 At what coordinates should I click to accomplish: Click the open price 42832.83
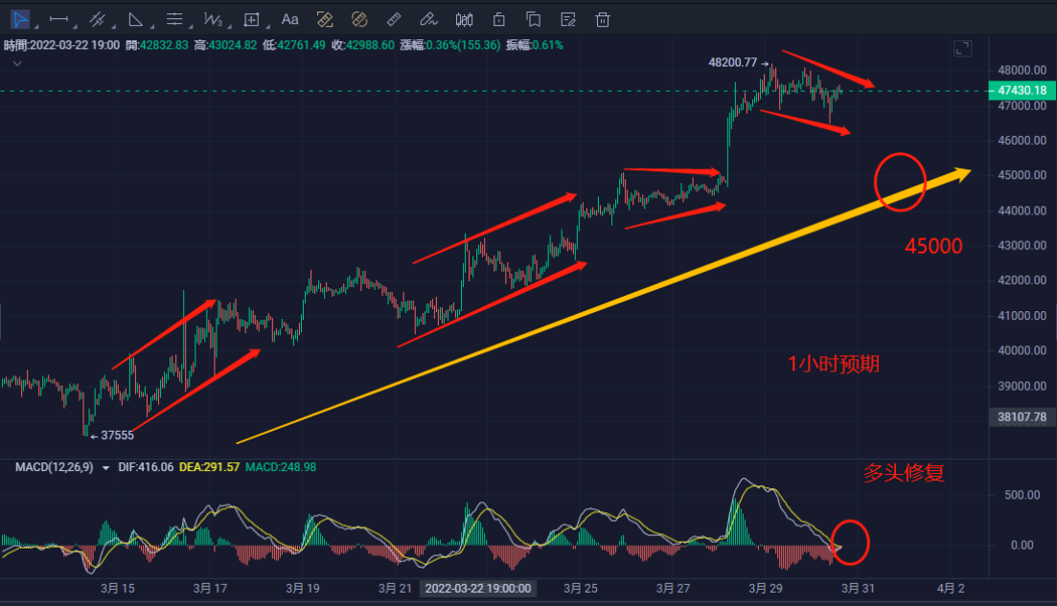point(164,45)
